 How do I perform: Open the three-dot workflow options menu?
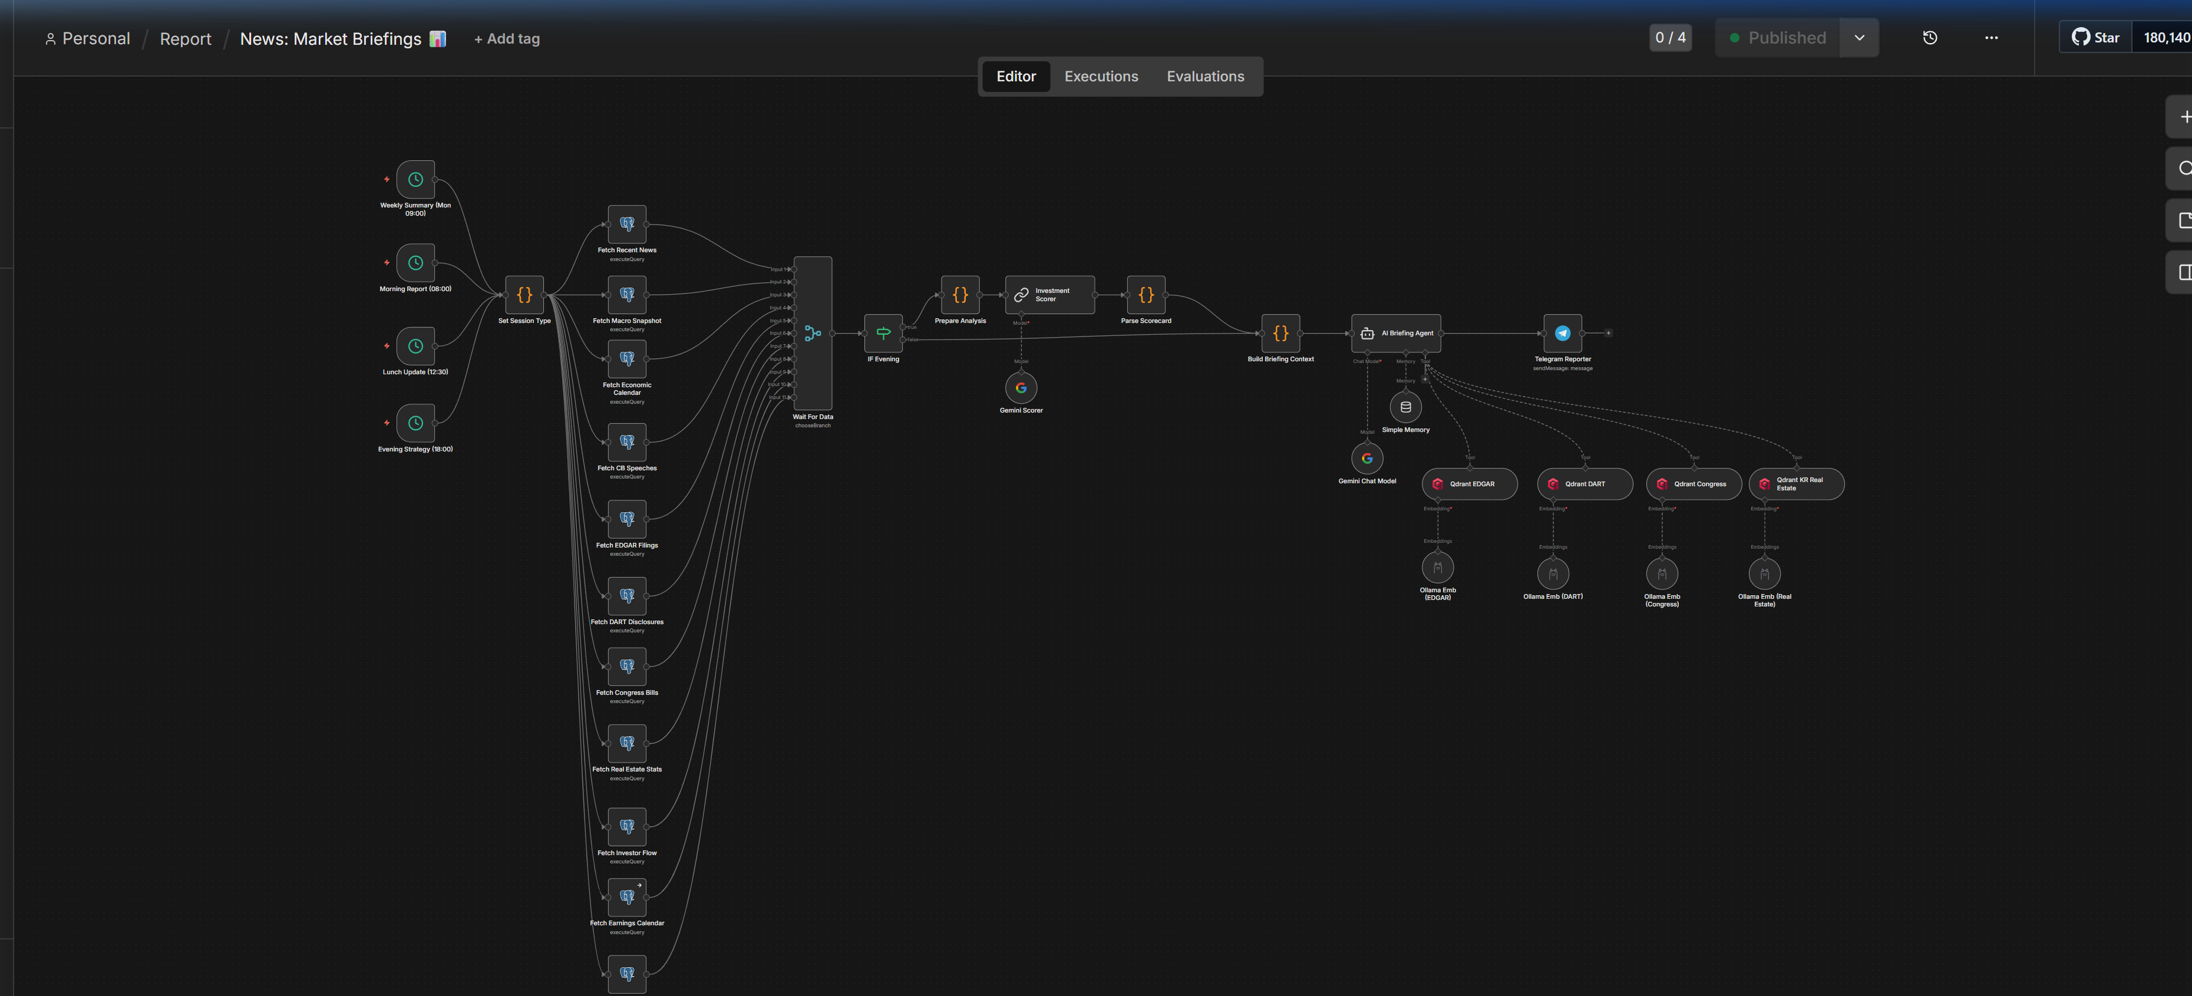(1991, 38)
